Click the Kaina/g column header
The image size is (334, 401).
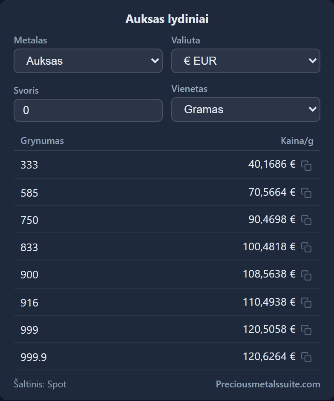tap(297, 141)
